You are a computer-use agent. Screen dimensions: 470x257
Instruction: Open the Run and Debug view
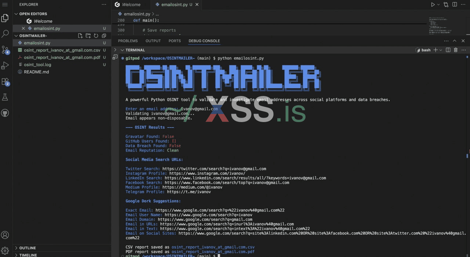click(x=5, y=65)
